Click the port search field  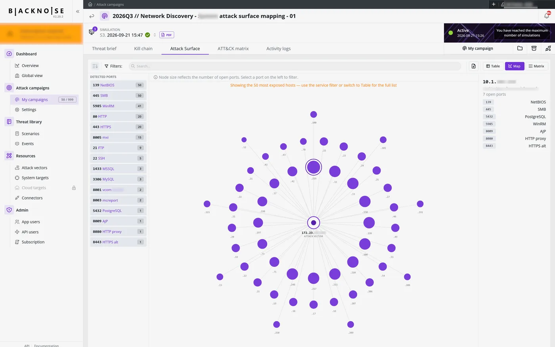click(295, 66)
